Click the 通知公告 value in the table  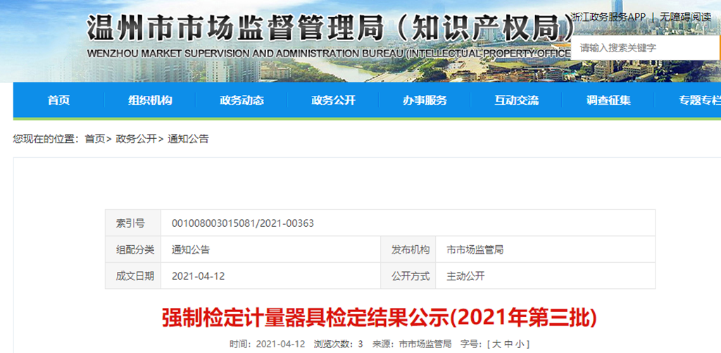point(191,250)
